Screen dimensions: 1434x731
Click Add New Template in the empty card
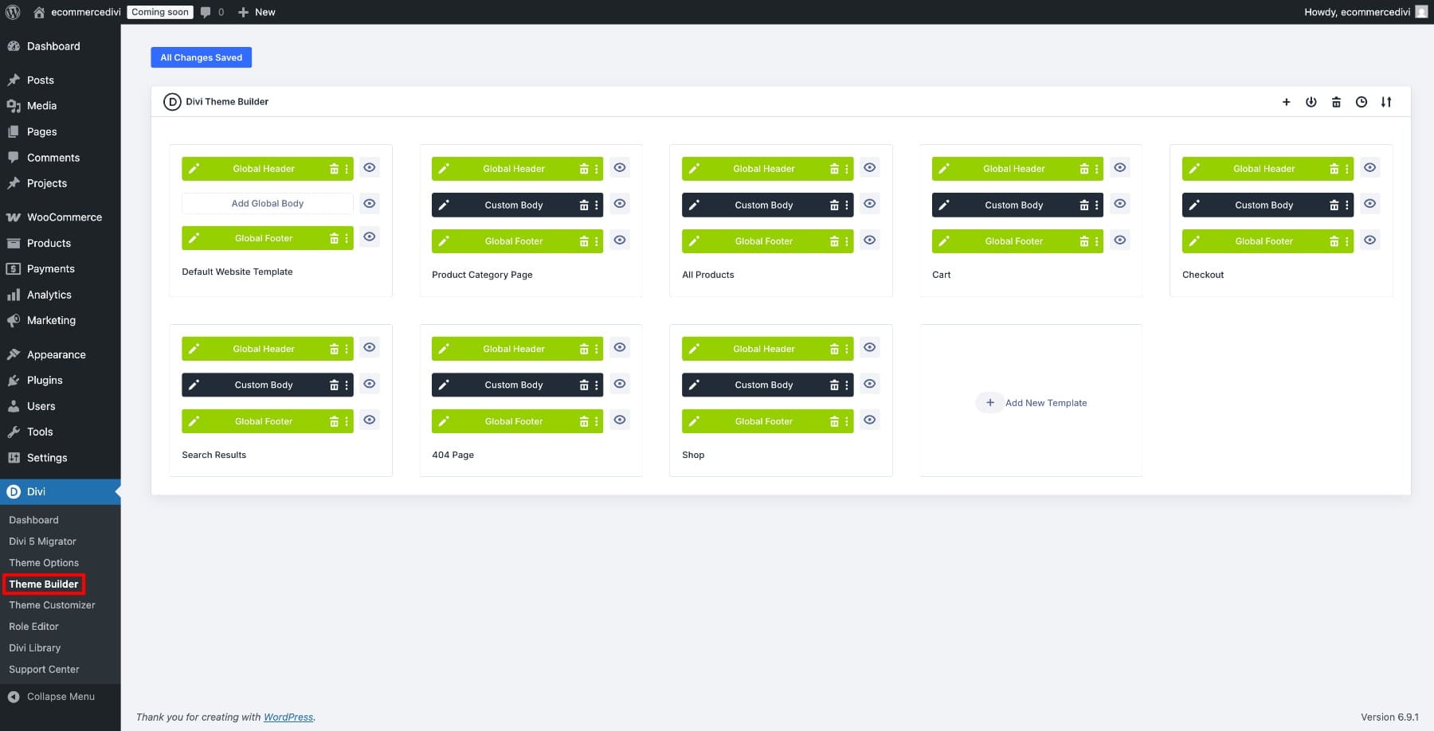point(1032,402)
